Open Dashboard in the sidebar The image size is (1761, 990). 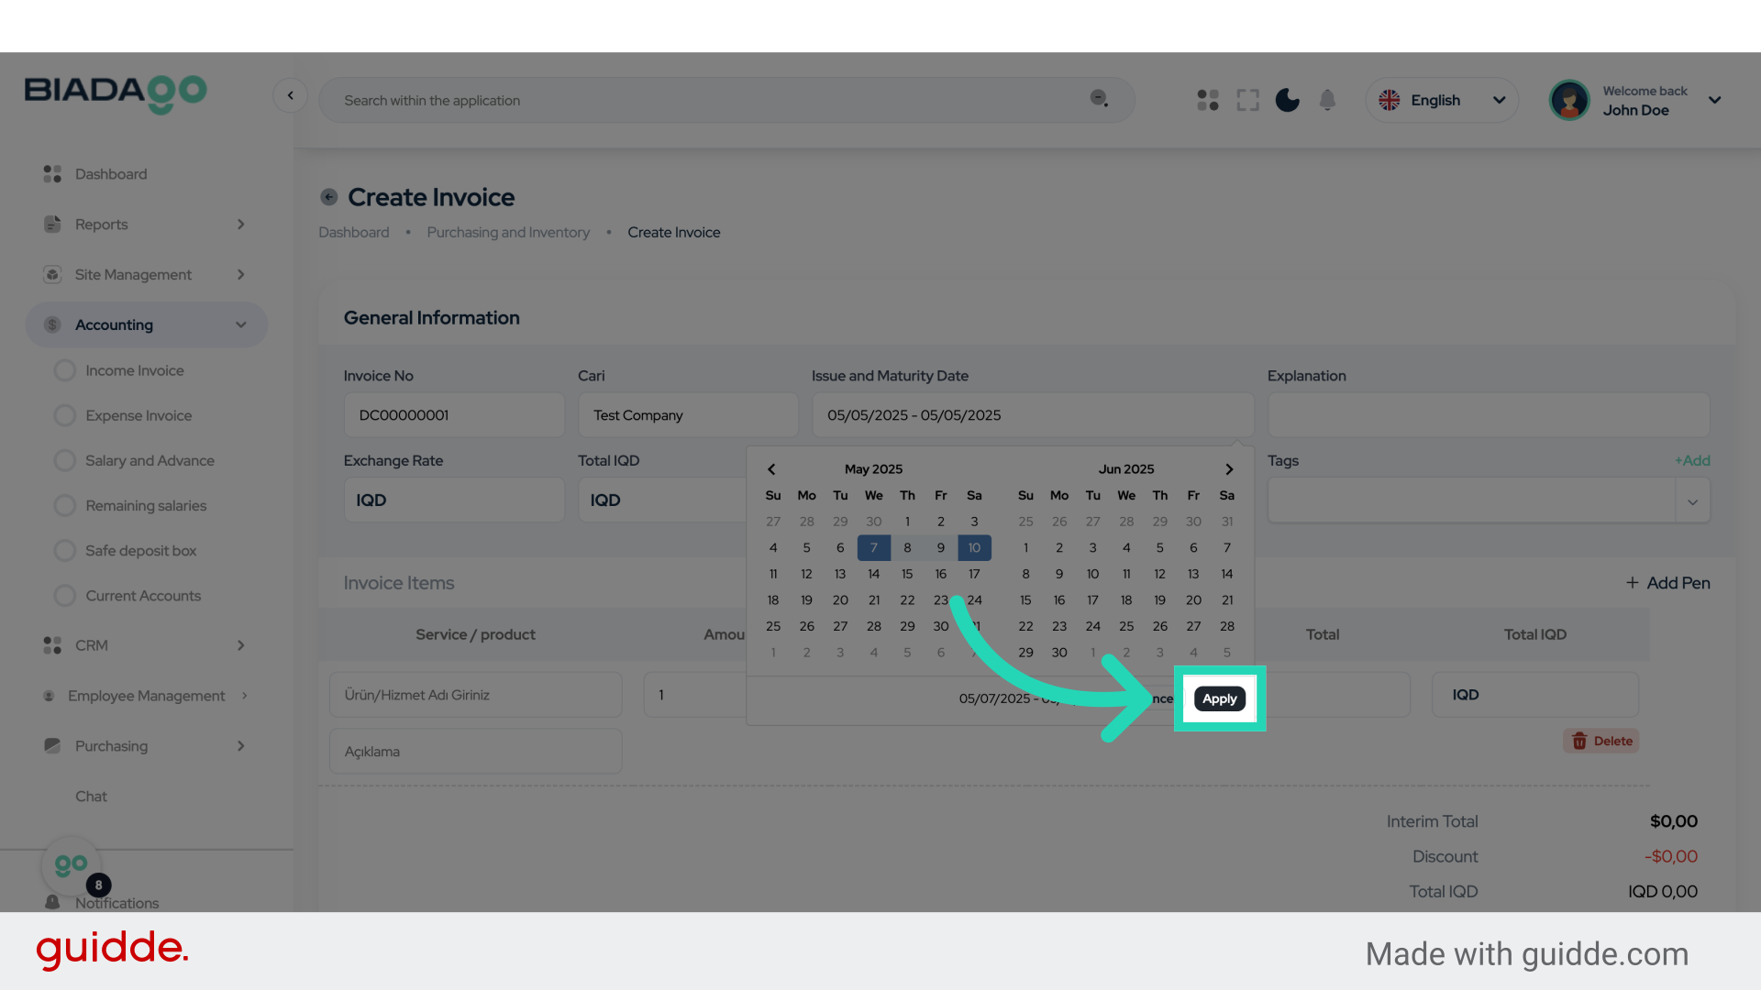click(110, 174)
